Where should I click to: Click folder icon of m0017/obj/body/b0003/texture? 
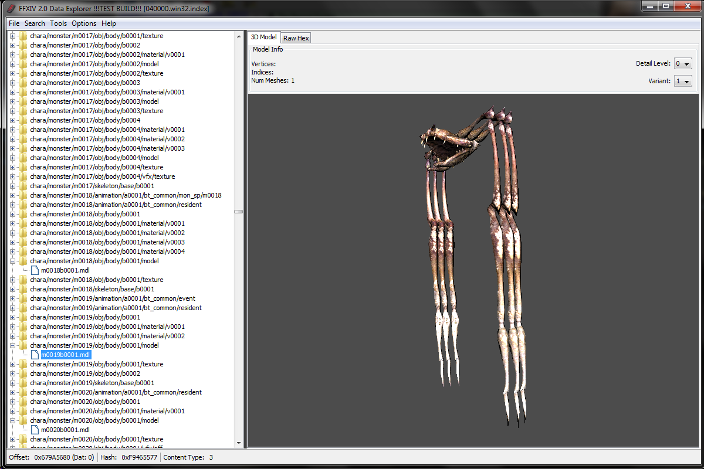23,111
